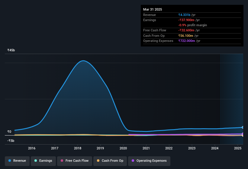Click the -₹32.600m free cash flow value
The image size is (248, 169).
coord(186,30)
